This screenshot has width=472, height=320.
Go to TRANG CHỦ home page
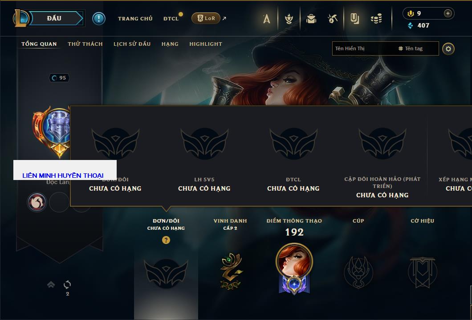coord(135,19)
